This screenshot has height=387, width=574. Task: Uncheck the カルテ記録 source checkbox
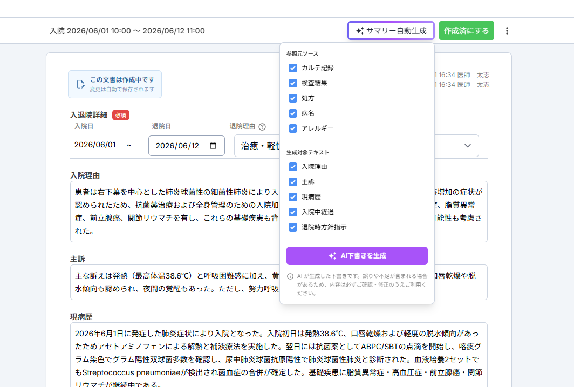pyautogui.click(x=293, y=68)
